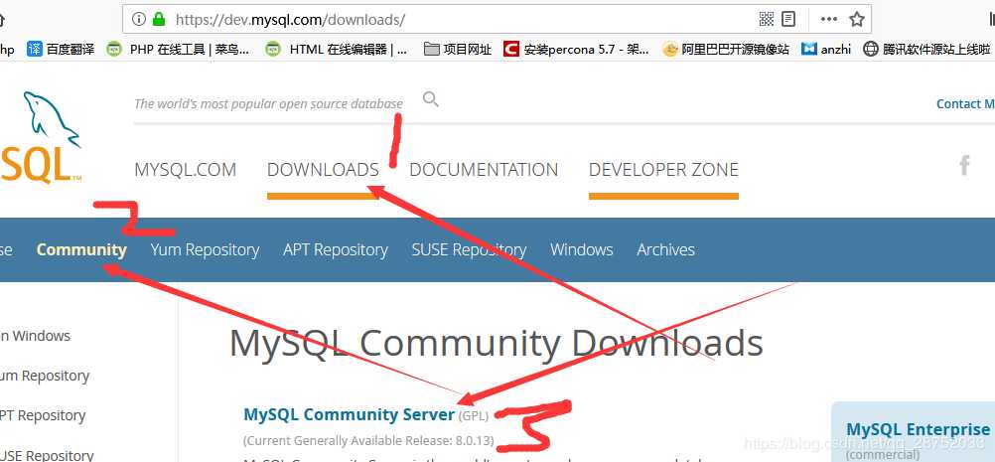995x462 pixels.
Task: Open the sidebar SUSE Repository link
Action: (x=47, y=454)
